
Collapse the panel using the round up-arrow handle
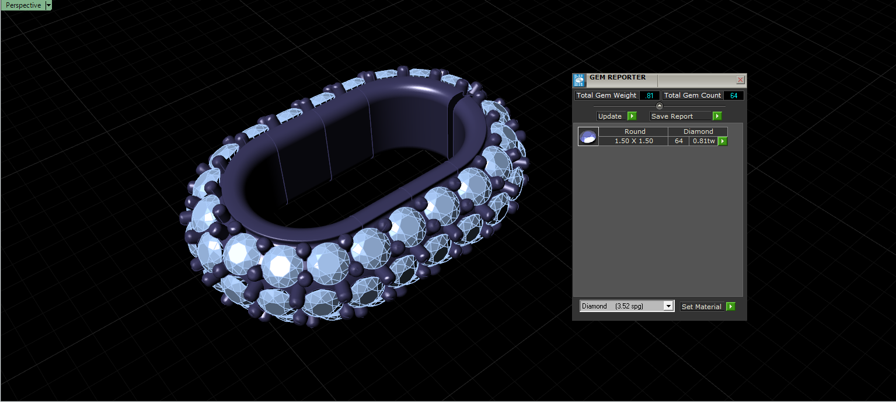[660, 106]
